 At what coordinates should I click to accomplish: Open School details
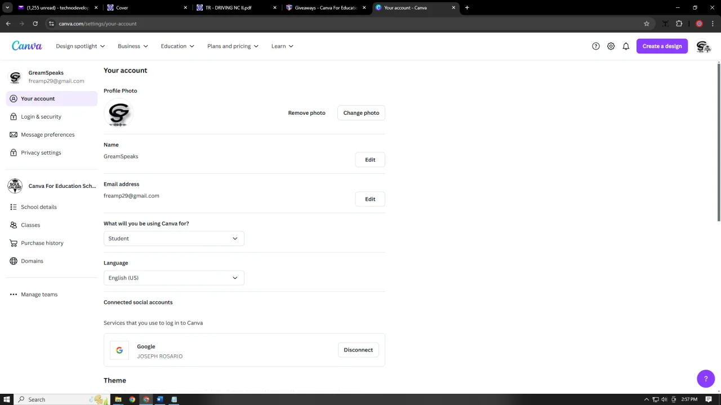click(52, 207)
